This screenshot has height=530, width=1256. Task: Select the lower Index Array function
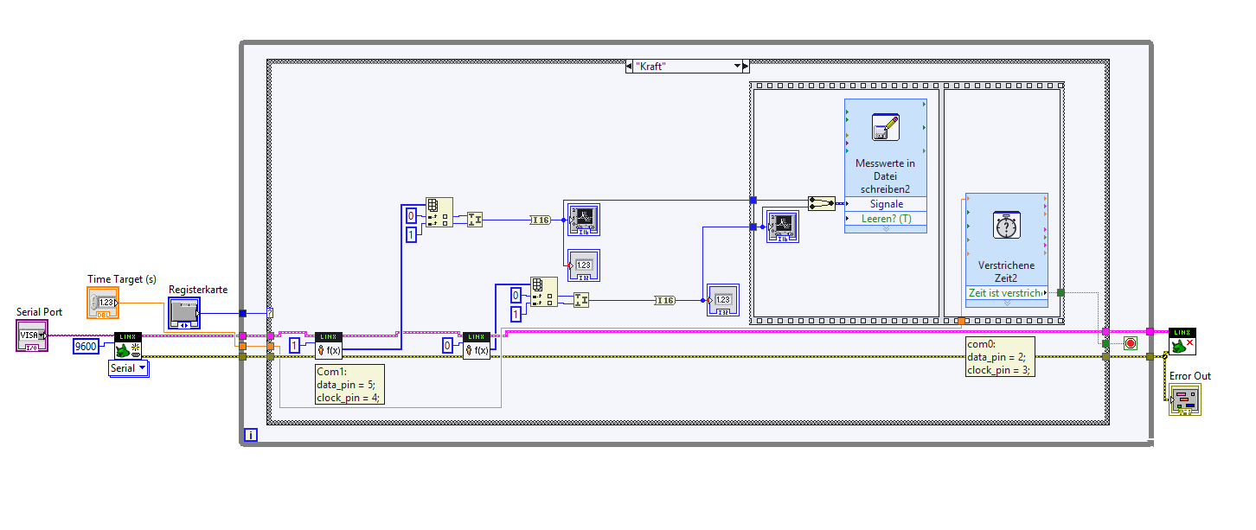(x=544, y=294)
